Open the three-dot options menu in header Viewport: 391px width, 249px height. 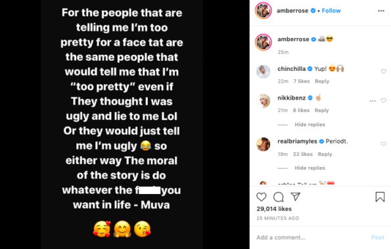click(381, 10)
